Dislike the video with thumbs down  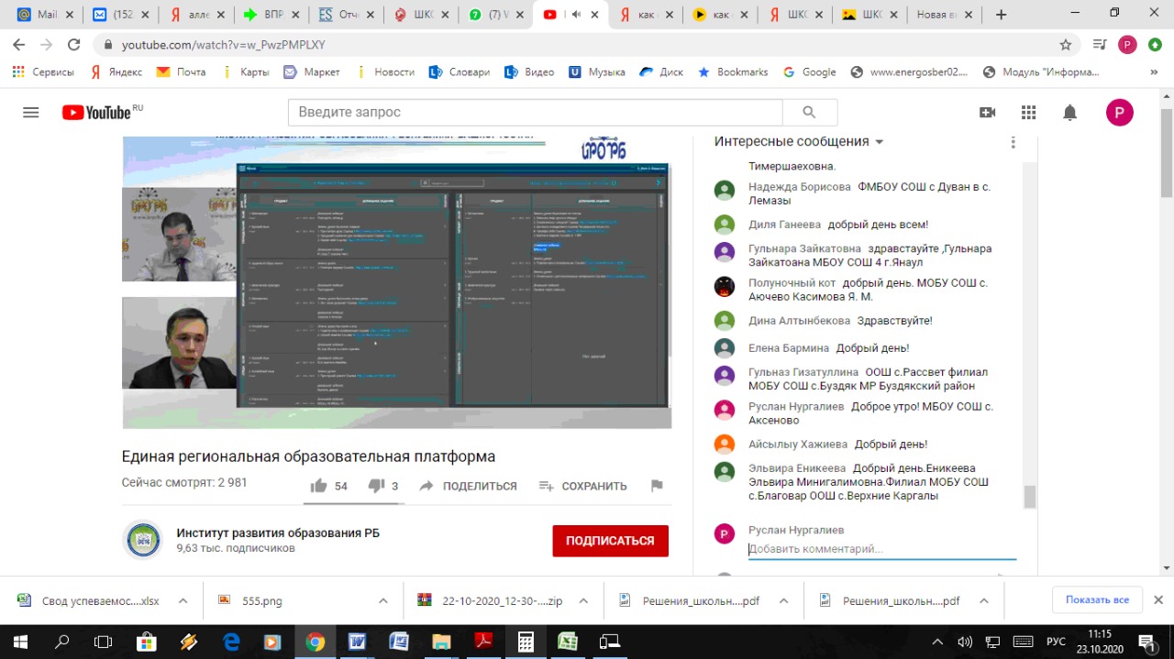(x=376, y=486)
